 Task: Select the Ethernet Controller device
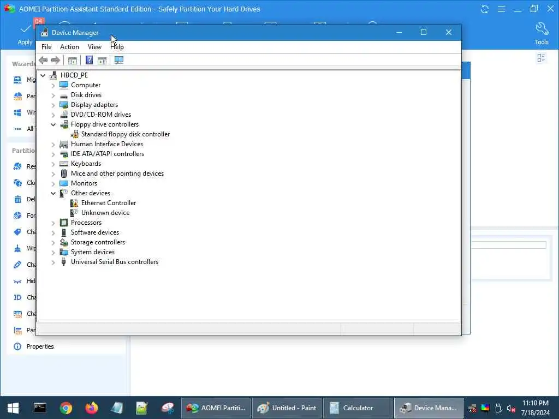click(109, 203)
